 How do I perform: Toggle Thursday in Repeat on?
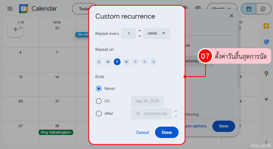pos(135,62)
